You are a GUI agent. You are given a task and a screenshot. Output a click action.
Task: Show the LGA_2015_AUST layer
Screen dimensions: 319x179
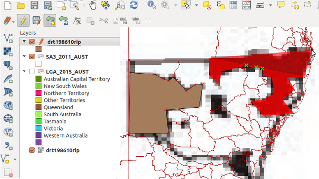coord(32,71)
